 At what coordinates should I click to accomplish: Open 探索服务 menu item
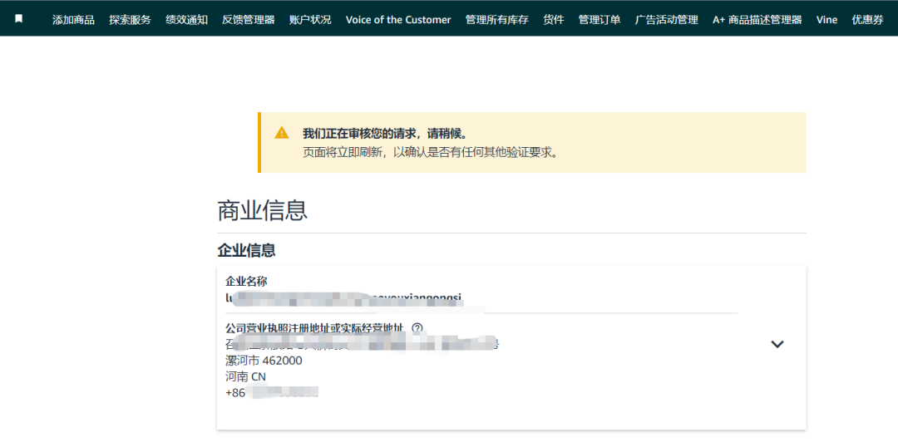point(130,20)
